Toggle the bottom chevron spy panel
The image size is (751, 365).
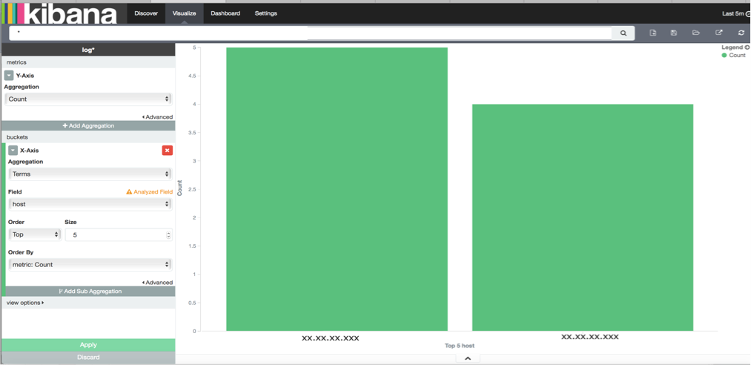point(469,358)
